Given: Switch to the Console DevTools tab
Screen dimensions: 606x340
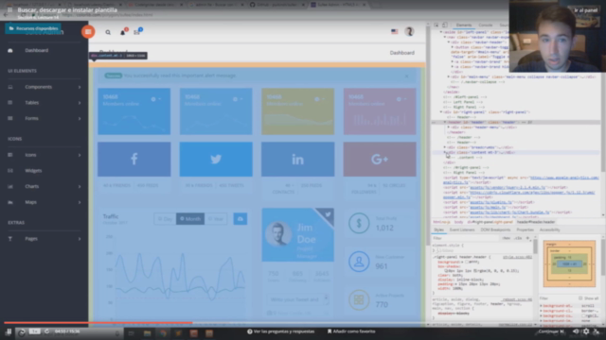Looking at the screenshot, I should 486,25.
